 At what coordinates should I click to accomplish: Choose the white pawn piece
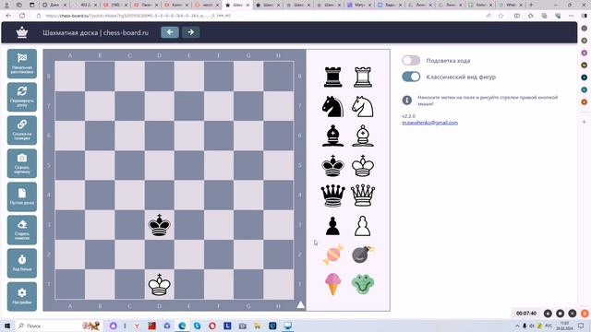click(x=363, y=226)
